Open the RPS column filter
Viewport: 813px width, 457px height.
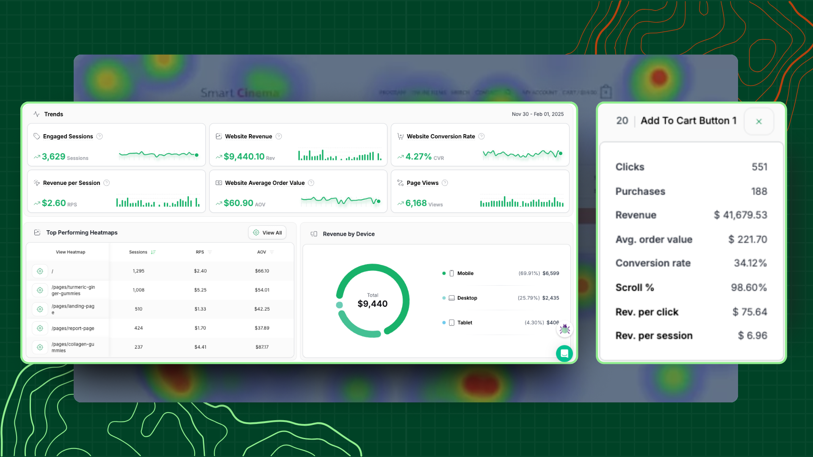210,252
